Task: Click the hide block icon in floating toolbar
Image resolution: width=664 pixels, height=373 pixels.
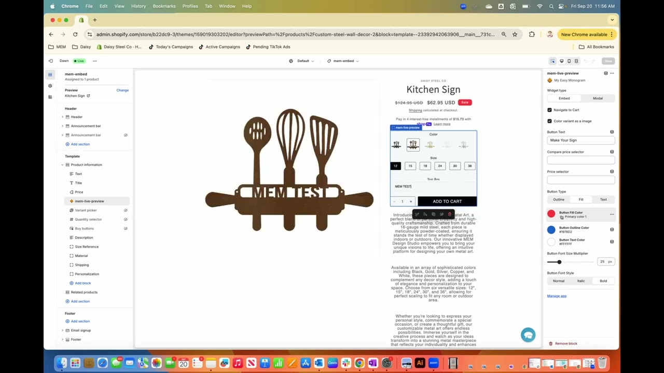Action: [441, 214]
